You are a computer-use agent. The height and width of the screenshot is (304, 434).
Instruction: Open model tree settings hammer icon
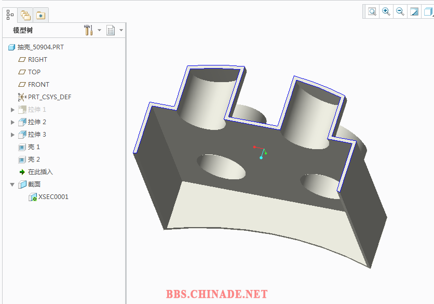88,30
